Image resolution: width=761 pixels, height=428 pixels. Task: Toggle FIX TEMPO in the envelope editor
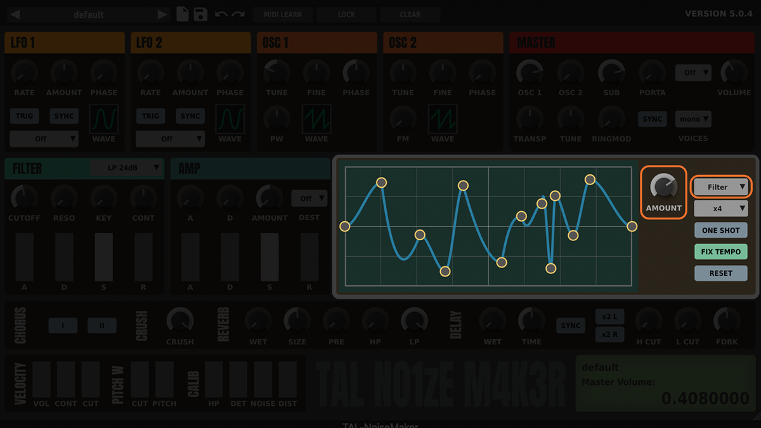click(x=721, y=251)
